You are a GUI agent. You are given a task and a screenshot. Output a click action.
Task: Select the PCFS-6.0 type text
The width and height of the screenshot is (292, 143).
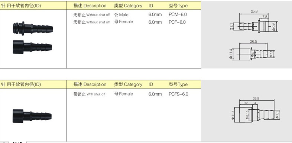(x=178, y=94)
